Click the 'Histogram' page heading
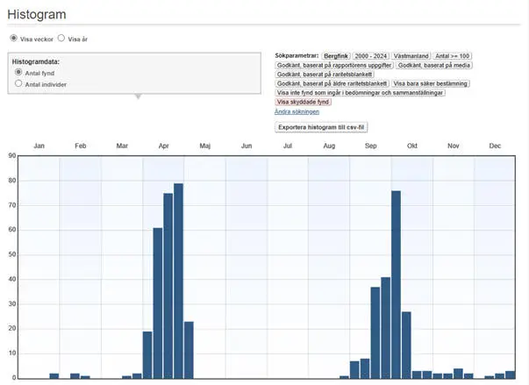 (x=37, y=15)
